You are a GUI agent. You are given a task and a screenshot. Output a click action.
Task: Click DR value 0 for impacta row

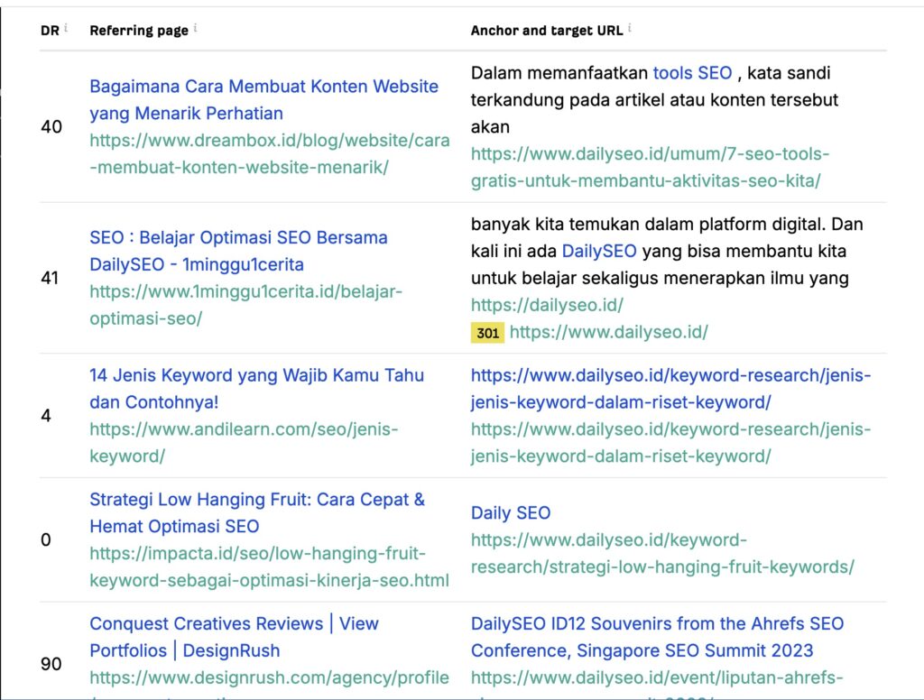pyautogui.click(x=46, y=539)
